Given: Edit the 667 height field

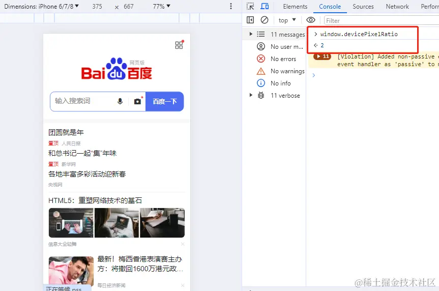Looking at the screenshot, I should coord(129,7).
